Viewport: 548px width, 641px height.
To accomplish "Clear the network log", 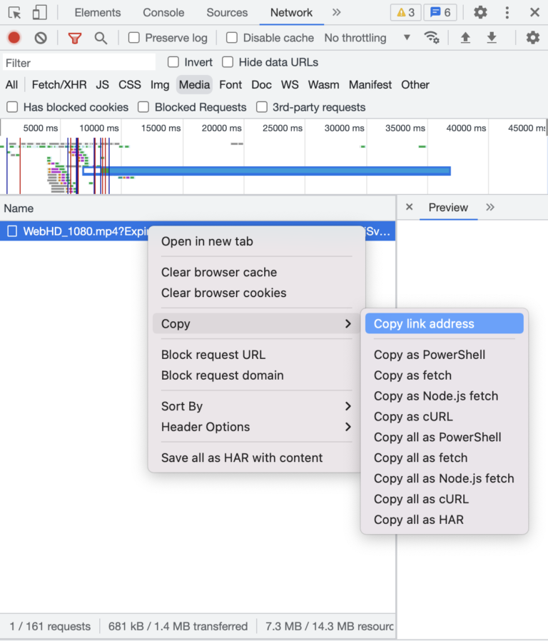I will (41, 38).
